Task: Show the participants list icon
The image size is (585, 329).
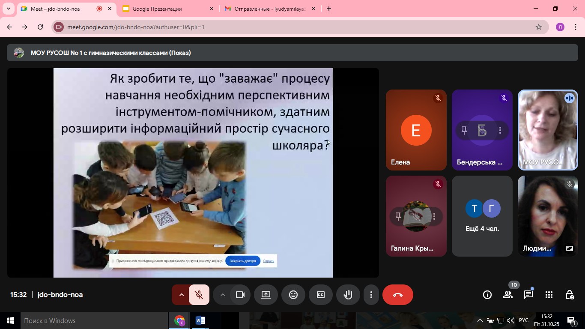Action: click(508, 295)
